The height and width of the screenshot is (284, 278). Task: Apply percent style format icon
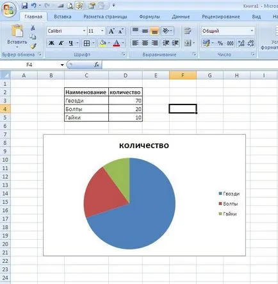click(x=220, y=43)
